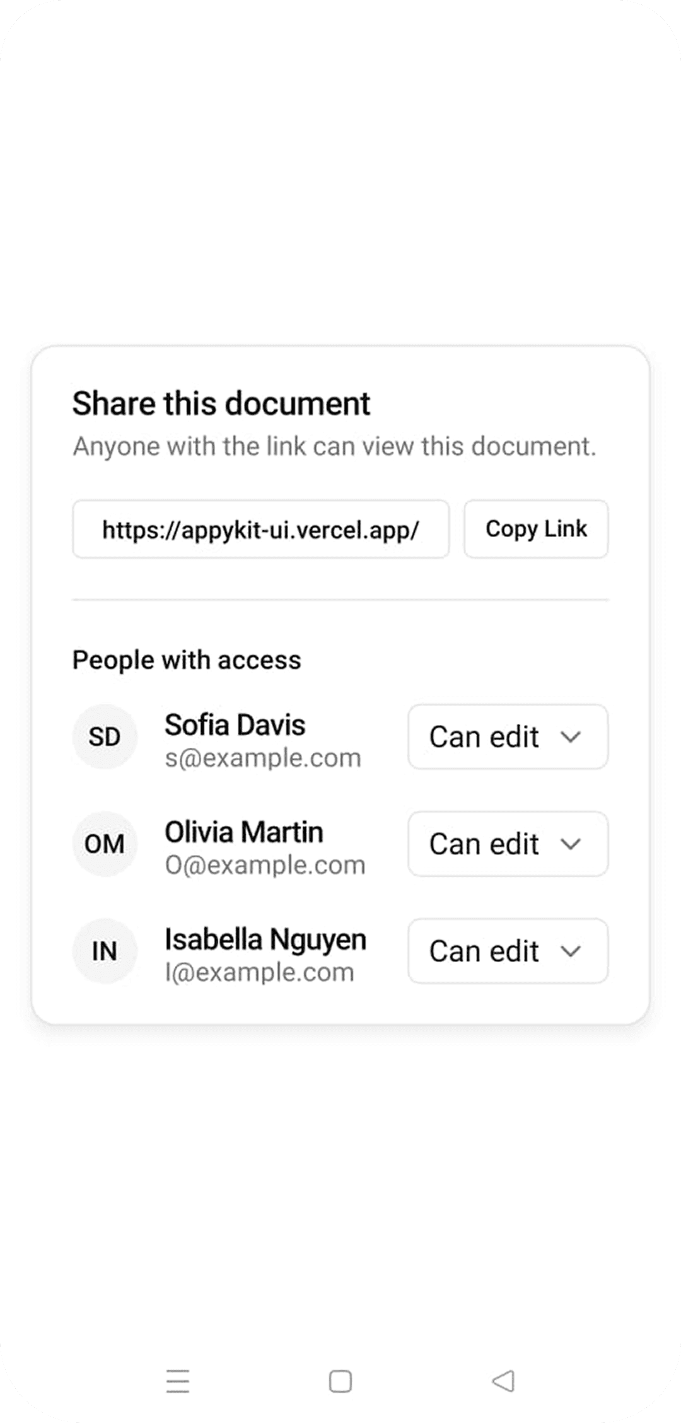The height and width of the screenshot is (1423, 681).
Task: Click chevron arrow in Isabella Nguyen permission box
Action: 571,951
